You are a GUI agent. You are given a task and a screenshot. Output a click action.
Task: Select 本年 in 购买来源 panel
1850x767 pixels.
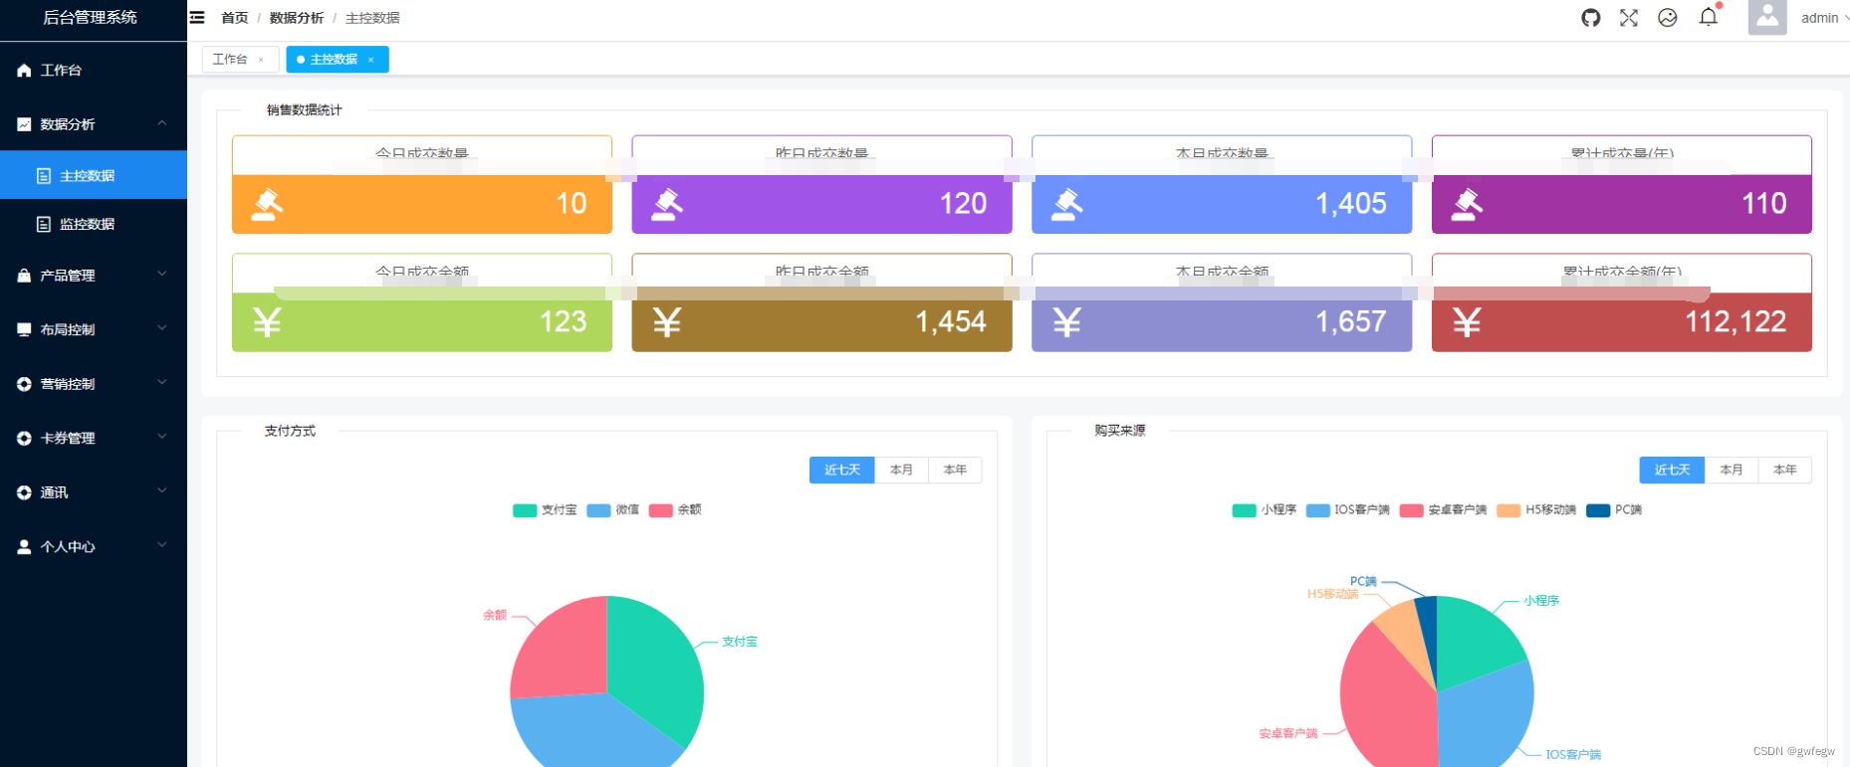(1785, 470)
